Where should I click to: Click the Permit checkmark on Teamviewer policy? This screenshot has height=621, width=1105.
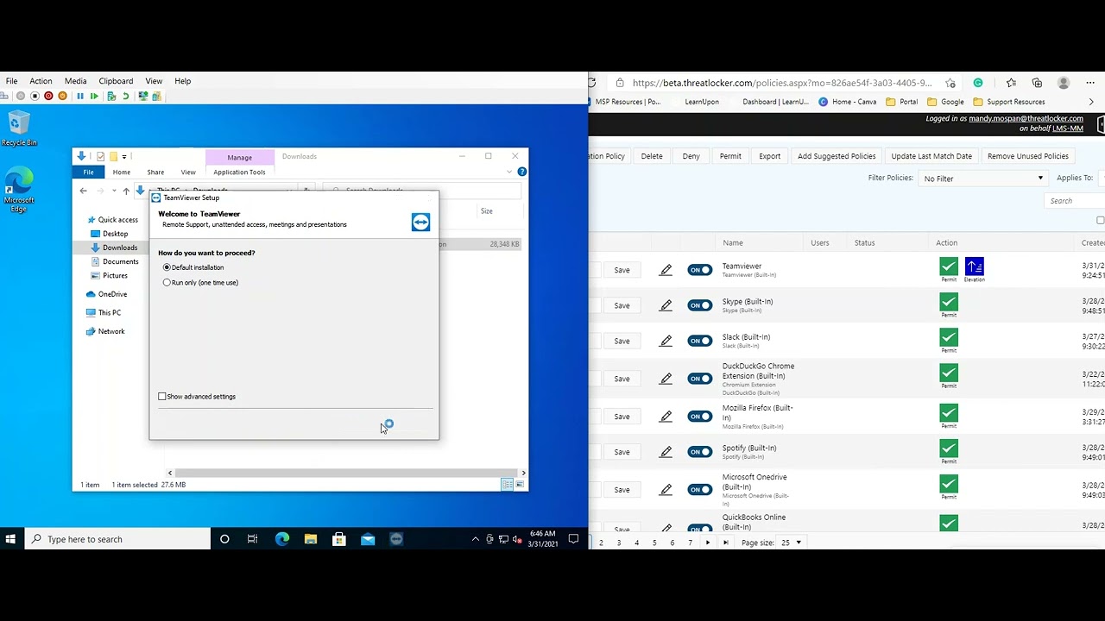coord(949,267)
